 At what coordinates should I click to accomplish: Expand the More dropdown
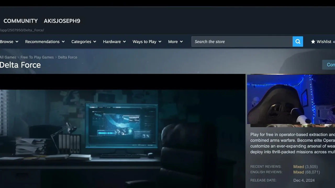(175, 42)
